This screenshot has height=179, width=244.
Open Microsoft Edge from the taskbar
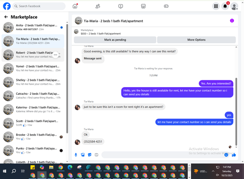(x=70, y=167)
